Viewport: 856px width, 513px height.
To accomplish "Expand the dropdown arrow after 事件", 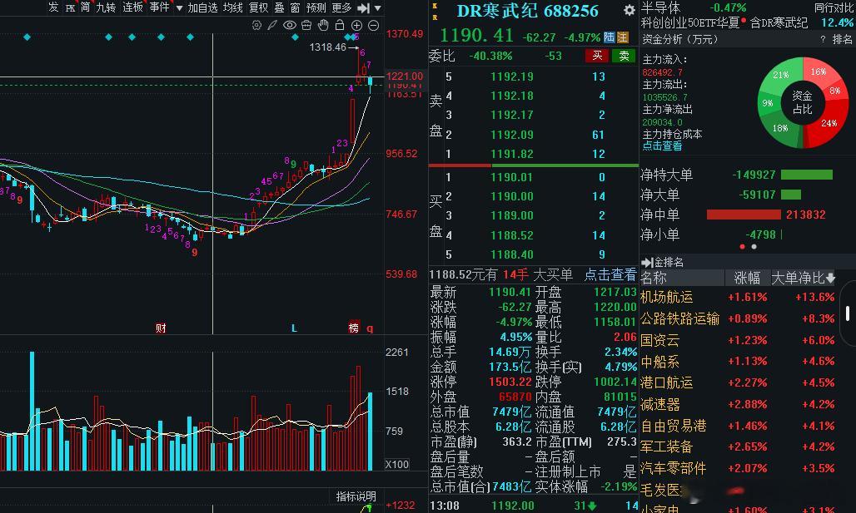I will click(x=178, y=8).
